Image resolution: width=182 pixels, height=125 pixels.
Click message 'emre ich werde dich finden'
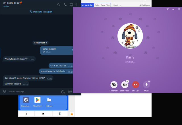(56, 71)
